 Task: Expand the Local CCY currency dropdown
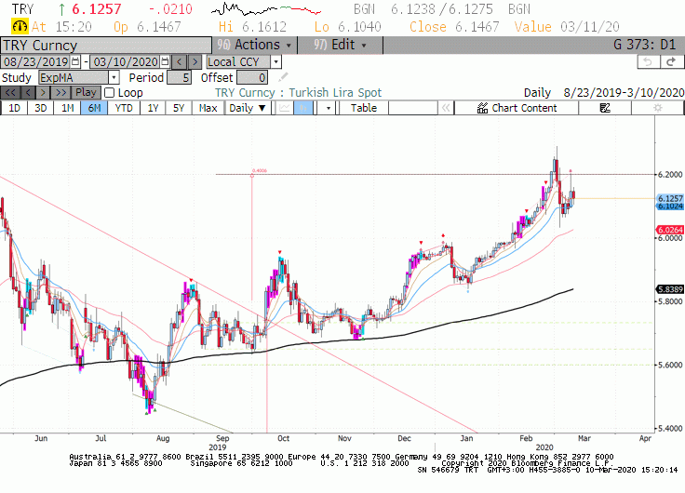coord(275,61)
